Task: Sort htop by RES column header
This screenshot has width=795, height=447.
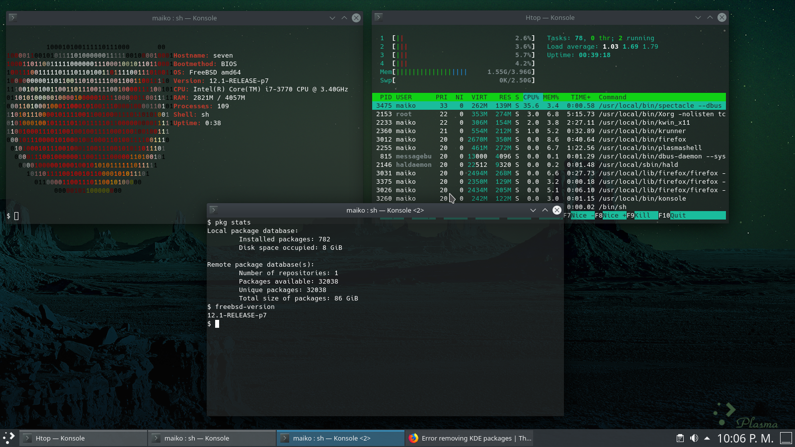Action: click(505, 97)
